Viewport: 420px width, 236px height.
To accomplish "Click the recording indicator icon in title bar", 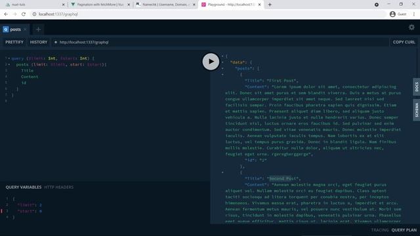I will pos(376,5).
